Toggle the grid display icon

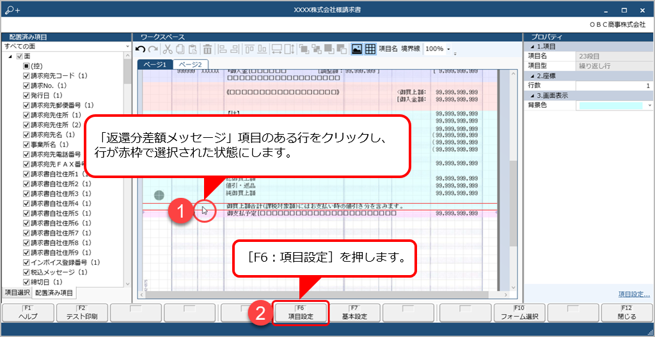tap(370, 49)
